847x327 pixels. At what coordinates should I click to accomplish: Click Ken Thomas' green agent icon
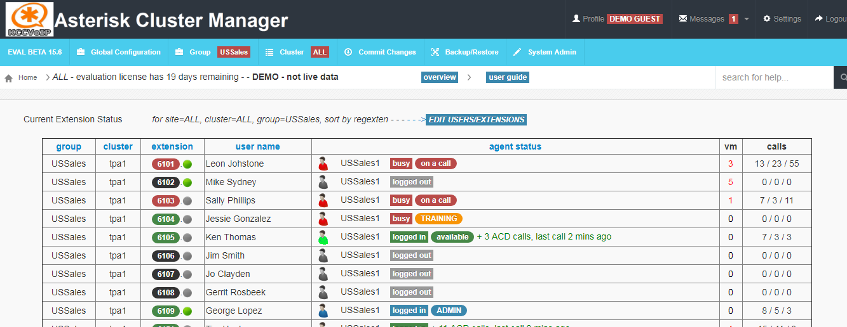click(x=323, y=238)
